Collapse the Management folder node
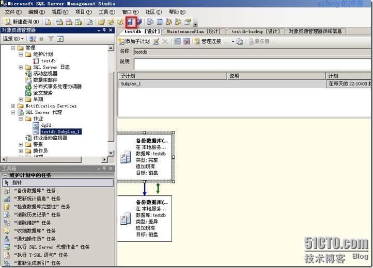373x268 pixels. coord(13,48)
